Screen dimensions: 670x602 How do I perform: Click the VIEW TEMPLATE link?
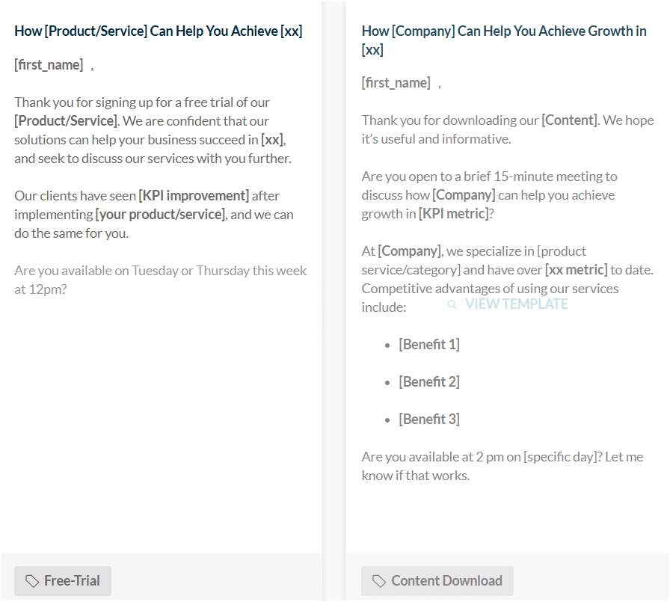click(516, 304)
